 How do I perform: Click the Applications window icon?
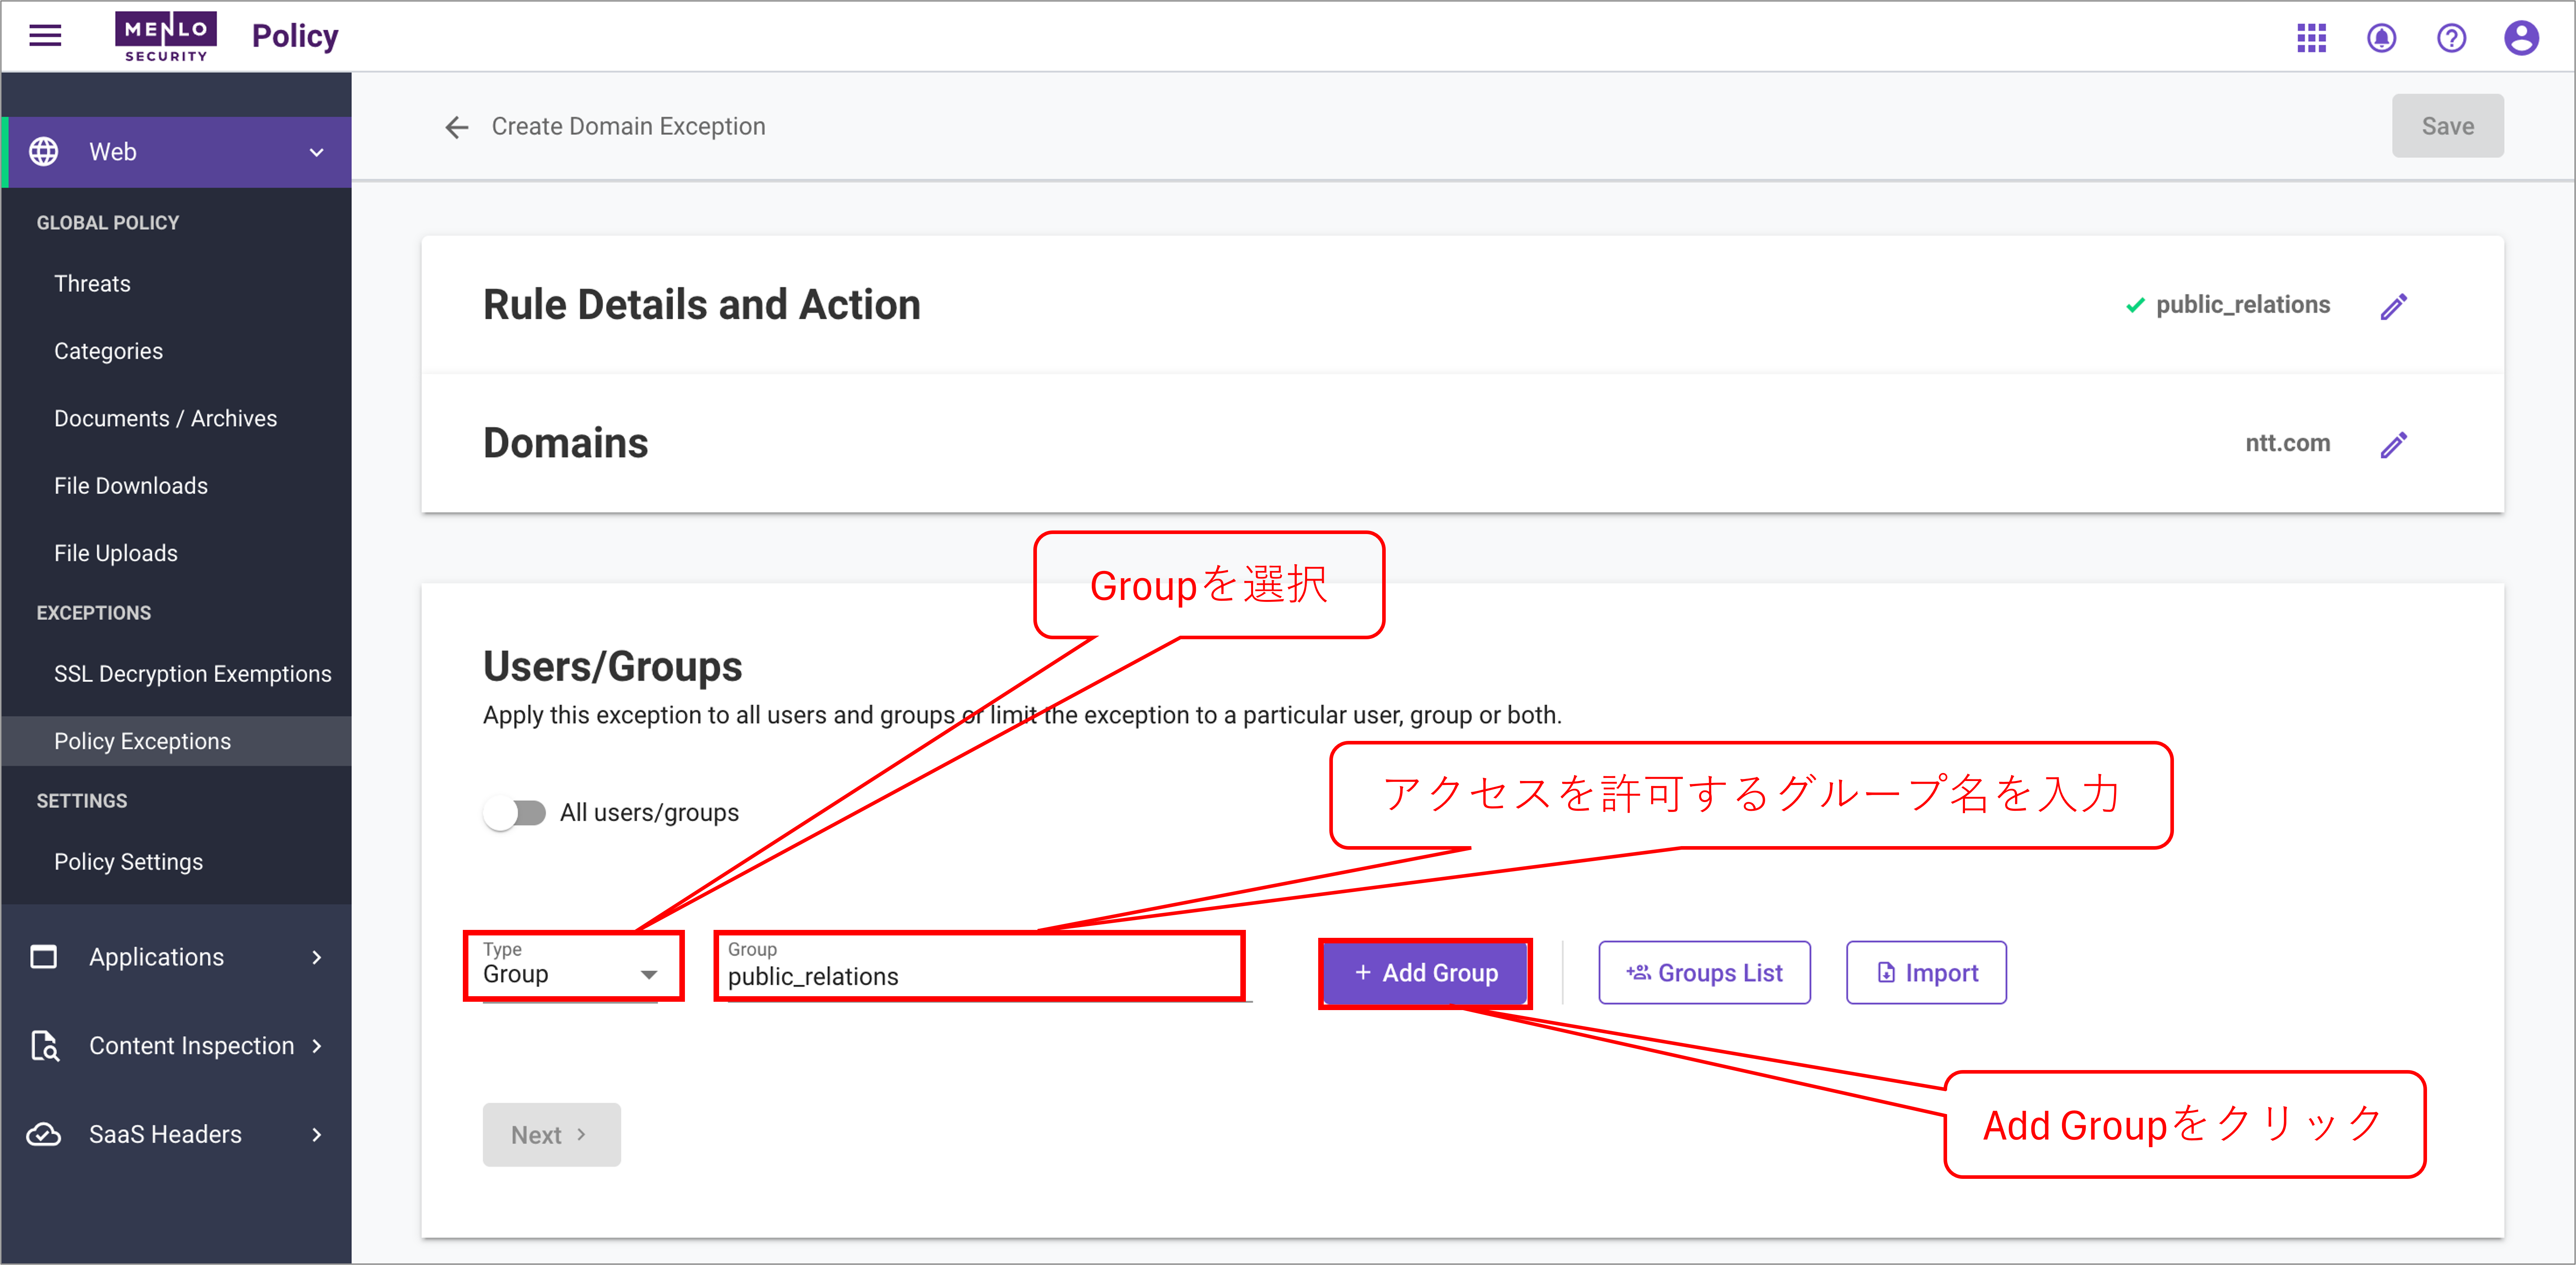[x=44, y=957]
